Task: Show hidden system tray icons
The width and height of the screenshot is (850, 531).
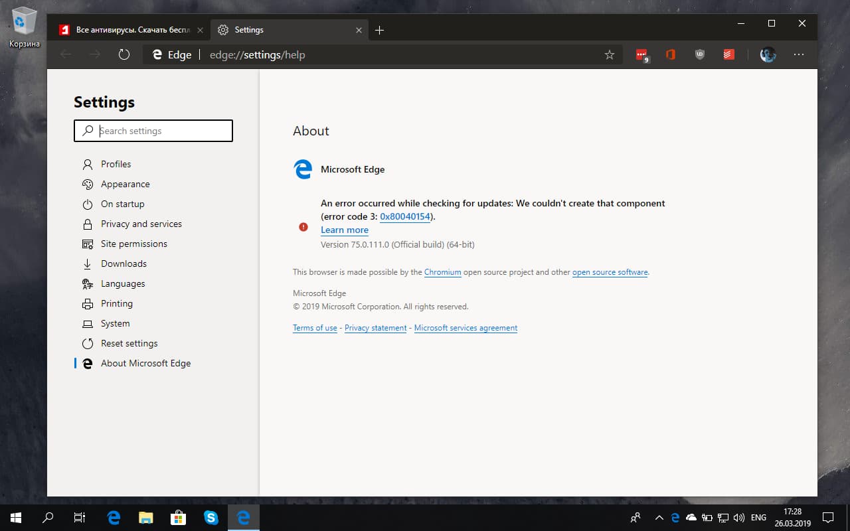Action: point(659,517)
